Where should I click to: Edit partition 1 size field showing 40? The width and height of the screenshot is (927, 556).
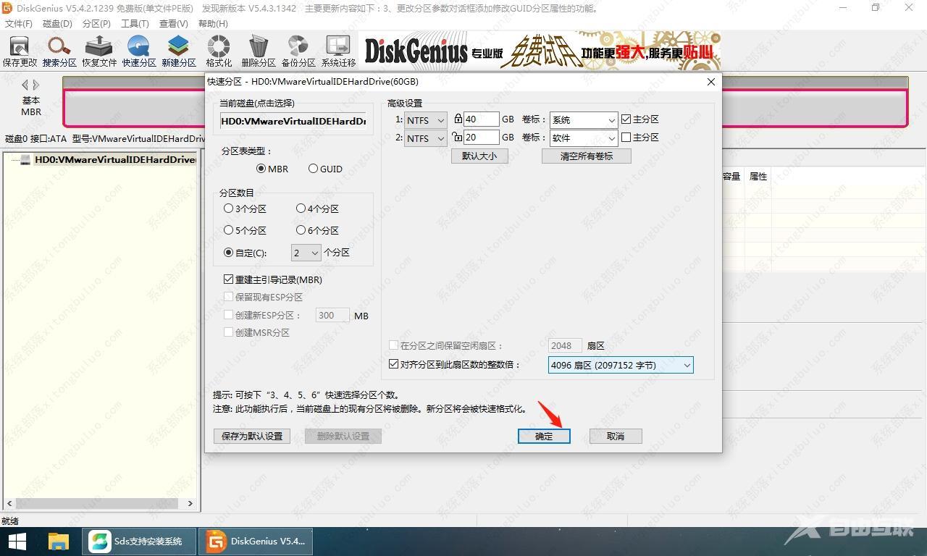coord(482,119)
